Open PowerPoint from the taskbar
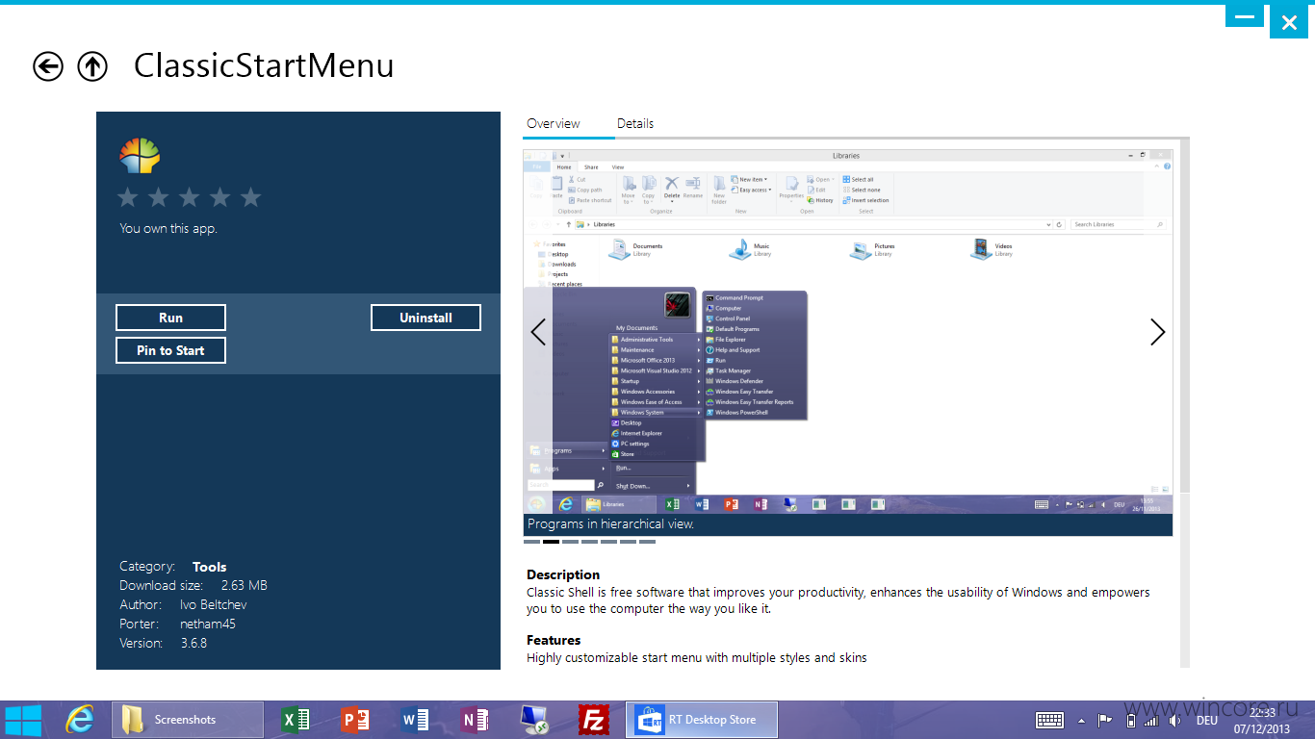 pos(355,720)
